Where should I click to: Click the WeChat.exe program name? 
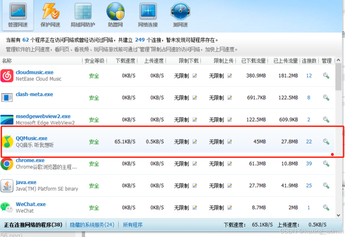(x=31, y=204)
